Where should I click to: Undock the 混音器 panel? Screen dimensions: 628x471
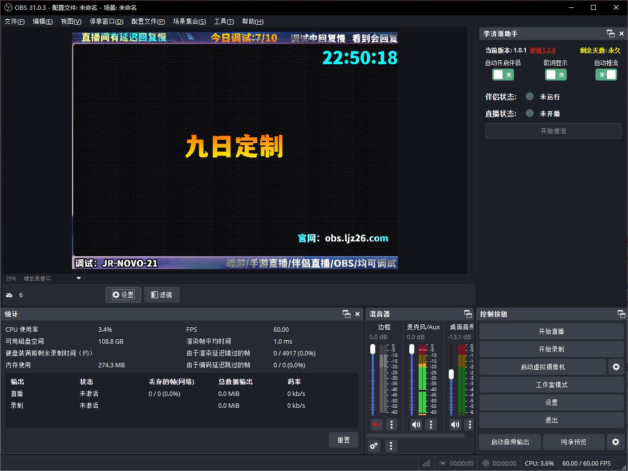tap(468, 314)
